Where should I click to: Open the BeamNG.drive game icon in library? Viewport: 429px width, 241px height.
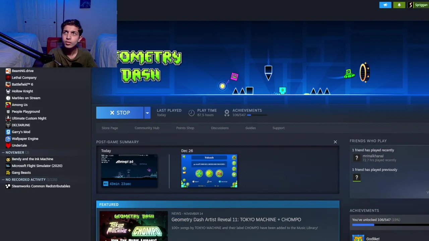pos(8,71)
